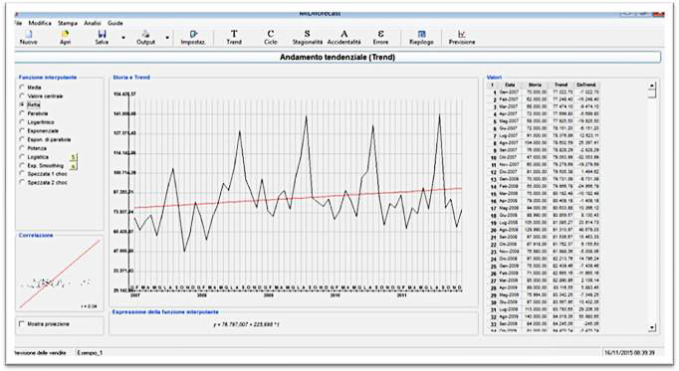Select the Esponenziale radio button
The image size is (679, 371).
pyautogui.click(x=22, y=130)
